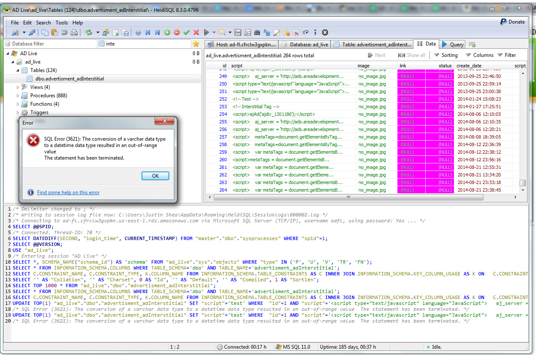The image size is (536, 355).
Task: Open the Tools menu
Action: point(61,23)
